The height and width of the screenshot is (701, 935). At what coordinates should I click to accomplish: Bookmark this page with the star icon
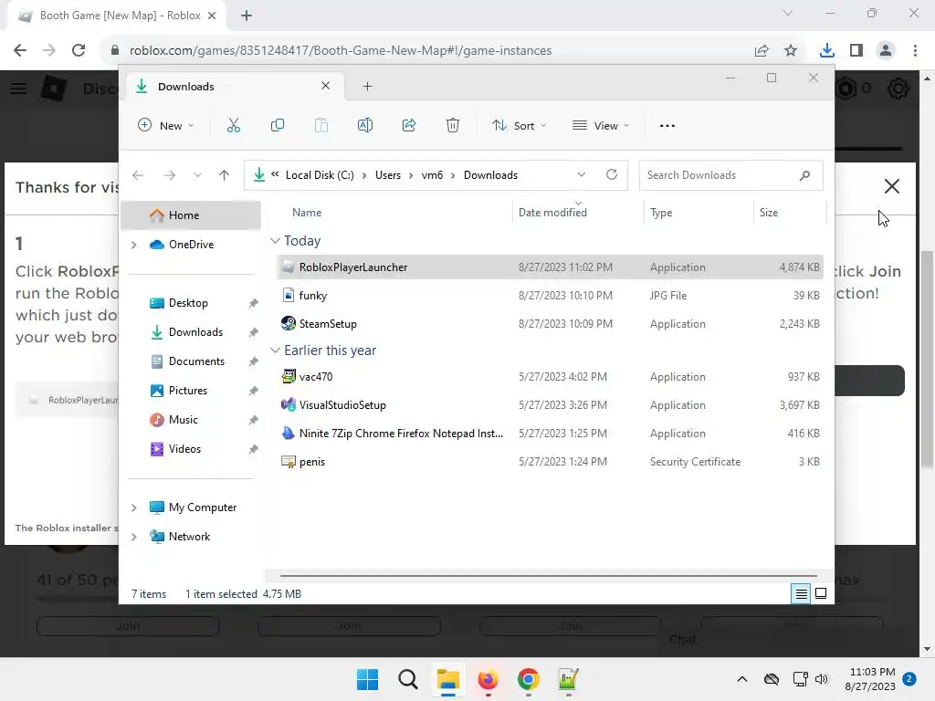tap(791, 51)
